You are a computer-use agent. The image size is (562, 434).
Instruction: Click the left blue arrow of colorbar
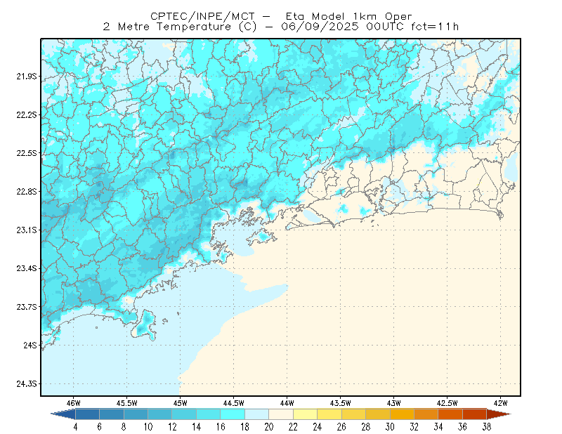63,414
